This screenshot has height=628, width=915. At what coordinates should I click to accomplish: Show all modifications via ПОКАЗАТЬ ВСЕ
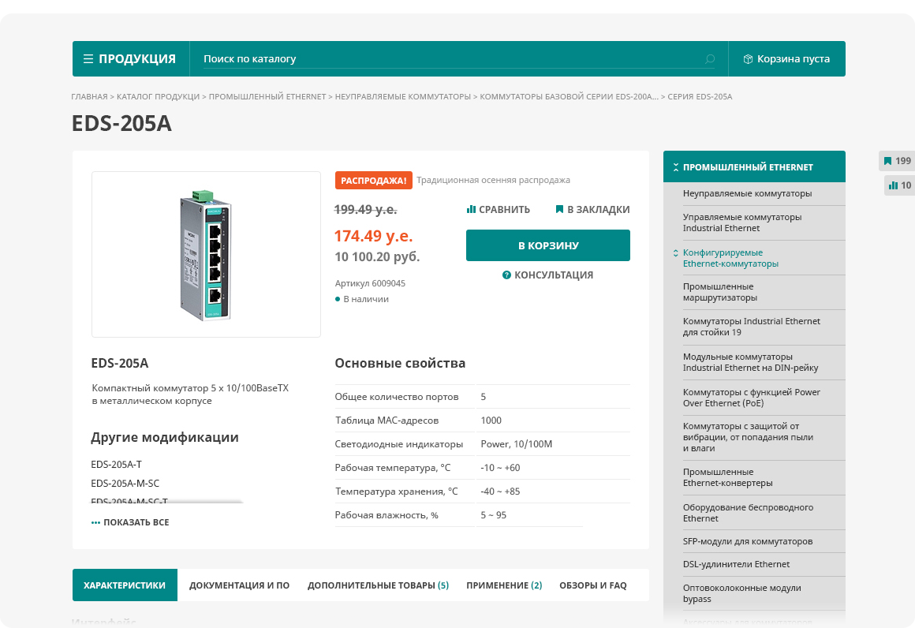click(x=130, y=522)
